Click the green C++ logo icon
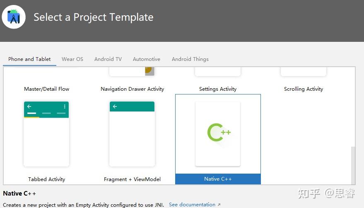 (218, 133)
